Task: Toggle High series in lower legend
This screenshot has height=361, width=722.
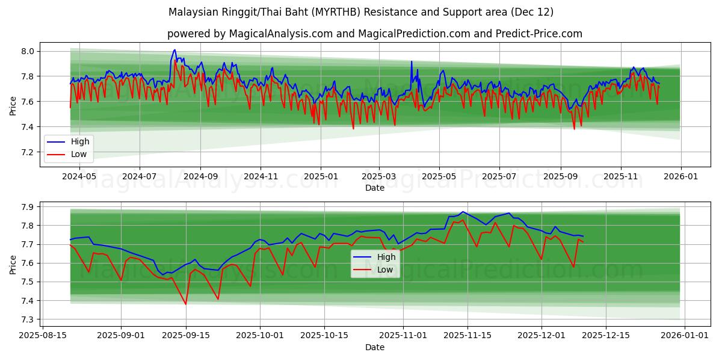Action: (x=385, y=257)
